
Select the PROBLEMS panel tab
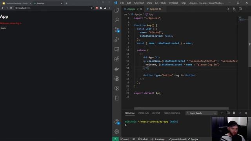144,113
